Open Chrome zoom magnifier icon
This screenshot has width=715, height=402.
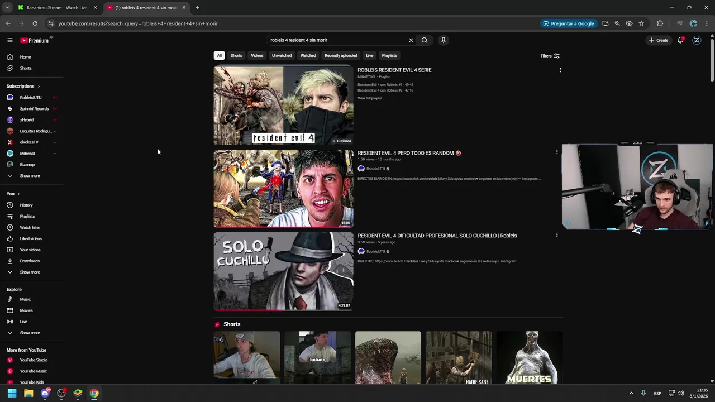[x=617, y=23]
